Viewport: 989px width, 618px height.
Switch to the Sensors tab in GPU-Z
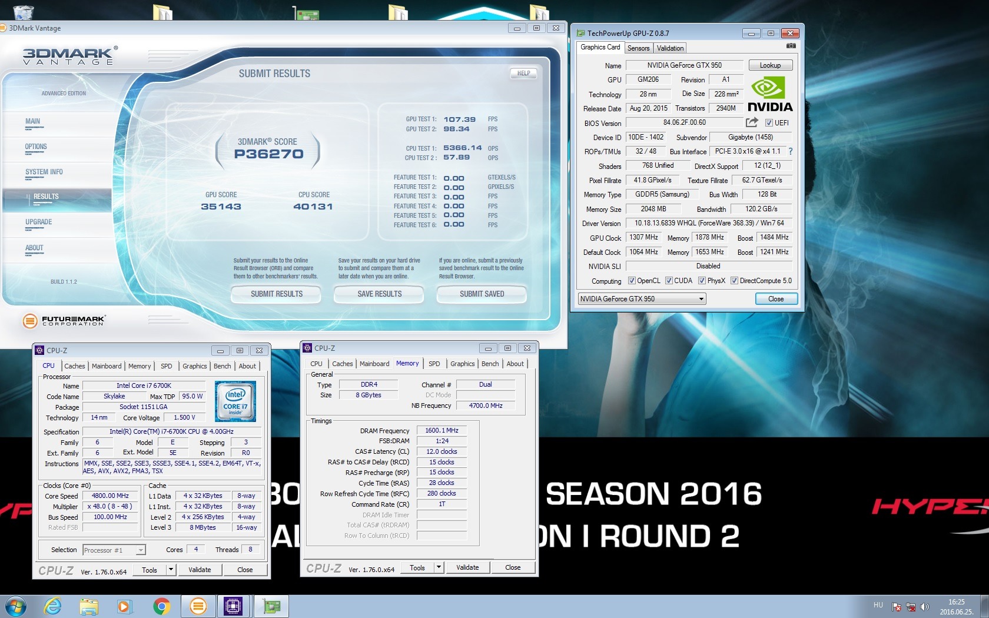(x=638, y=48)
